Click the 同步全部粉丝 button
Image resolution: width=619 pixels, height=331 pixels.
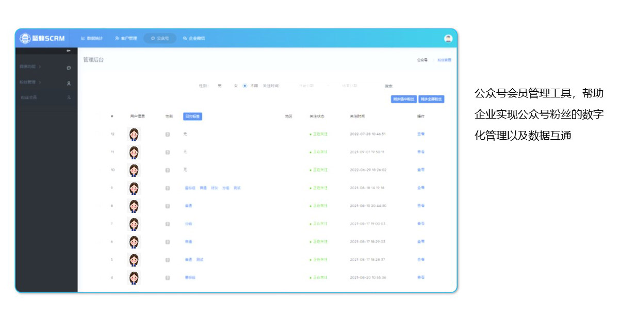click(431, 99)
